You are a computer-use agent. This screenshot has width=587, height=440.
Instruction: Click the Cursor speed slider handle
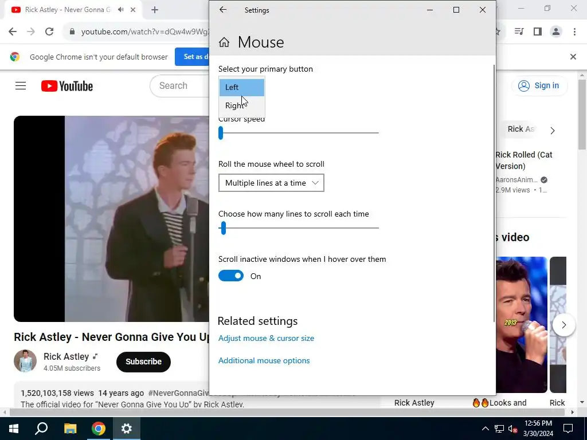(221, 133)
